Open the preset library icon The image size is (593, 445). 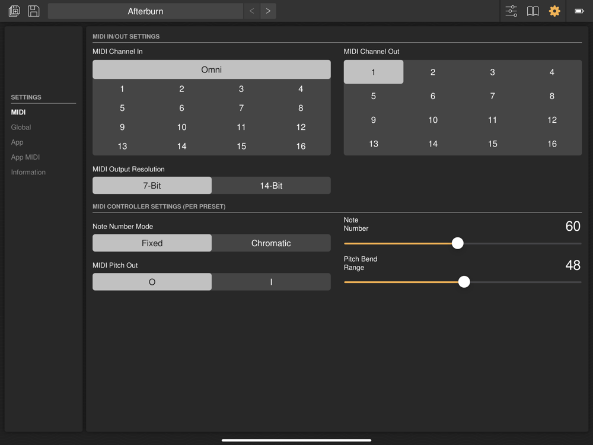pyautogui.click(x=14, y=11)
